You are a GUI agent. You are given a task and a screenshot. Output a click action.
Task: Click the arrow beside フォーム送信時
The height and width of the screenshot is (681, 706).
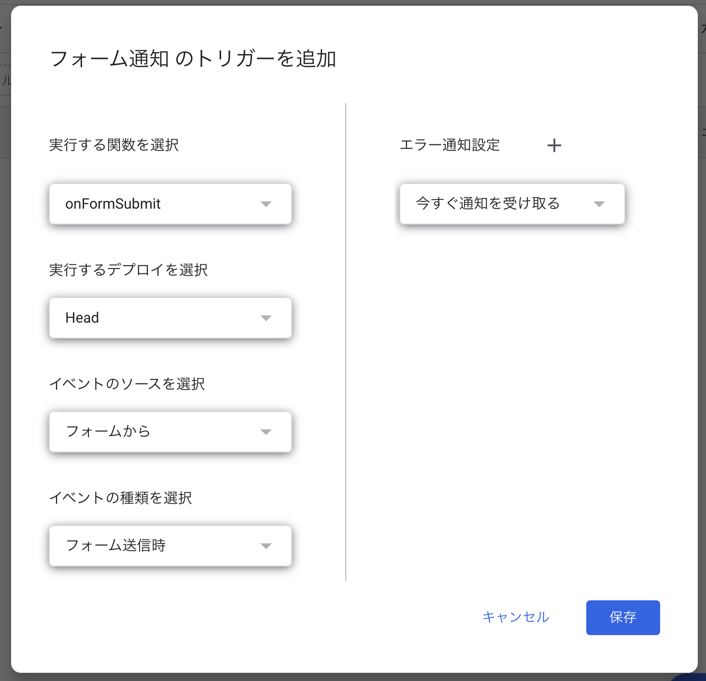[x=266, y=546]
